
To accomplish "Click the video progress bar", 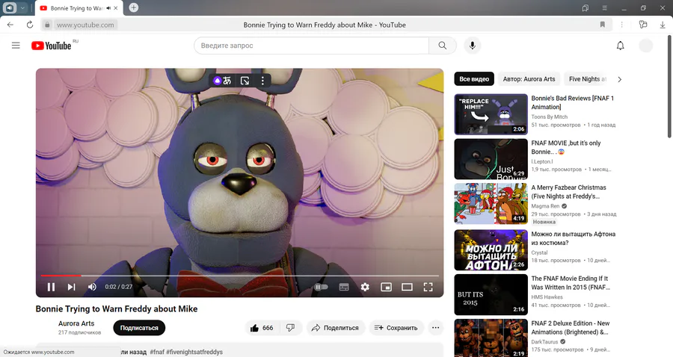I will (239, 276).
